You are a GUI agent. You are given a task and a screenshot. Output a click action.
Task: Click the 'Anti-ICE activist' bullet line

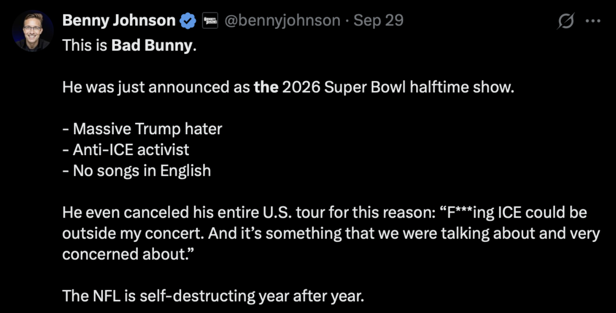126,150
